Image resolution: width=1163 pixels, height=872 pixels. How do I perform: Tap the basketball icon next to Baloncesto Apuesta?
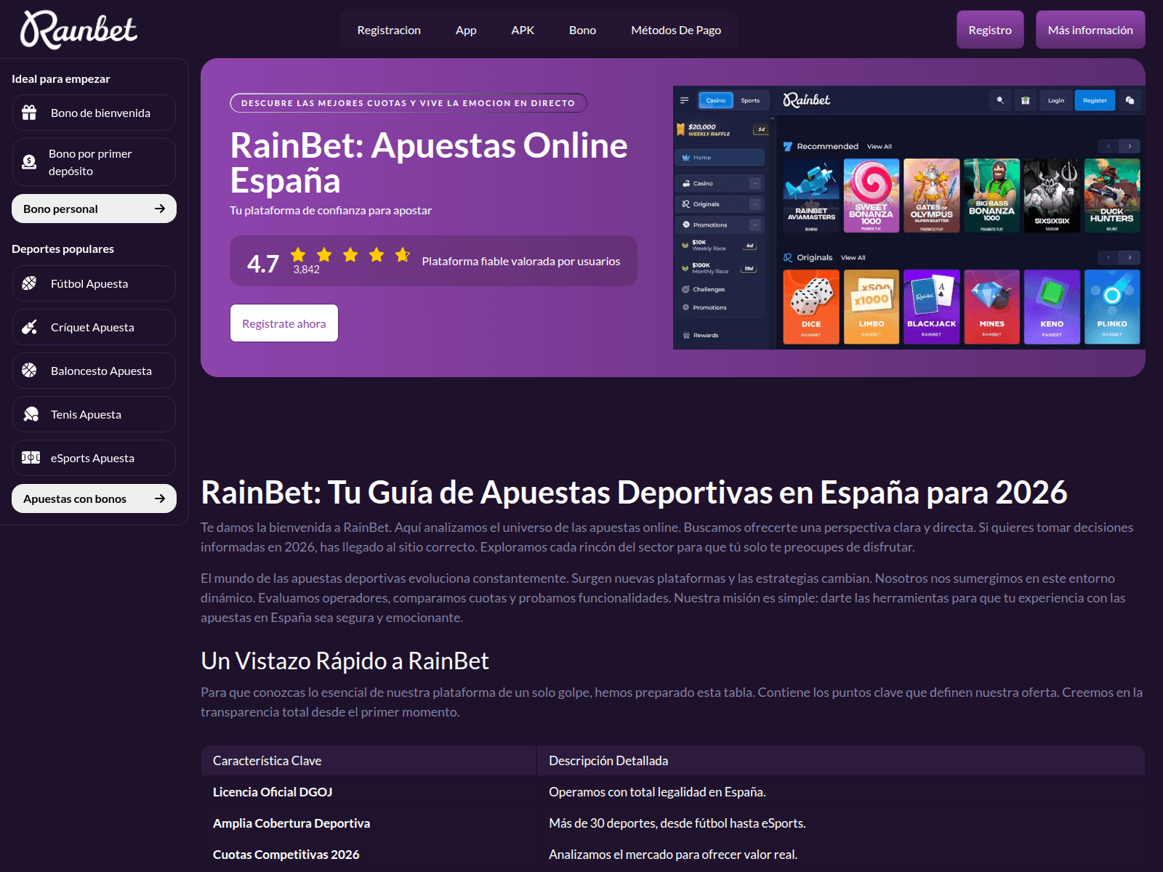[x=29, y=371]
